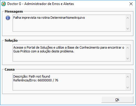Click the down arrow in Mensagem scrollbar
The height and width of the screenshot is (106, 136).
click(x=127, y=29)
